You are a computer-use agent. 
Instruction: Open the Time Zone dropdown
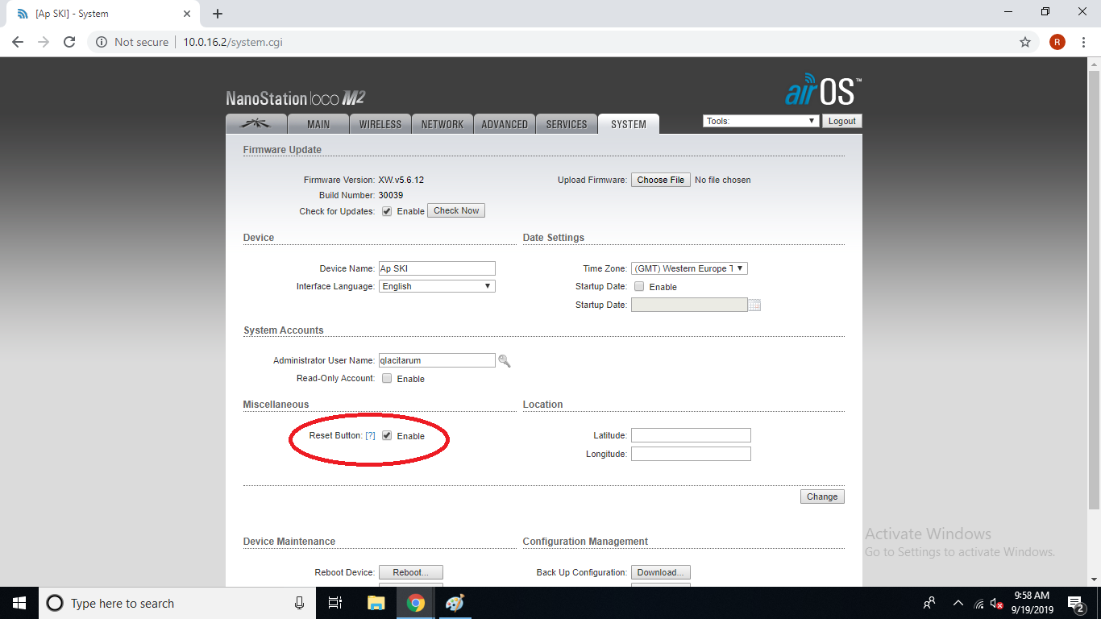[688, 268]
